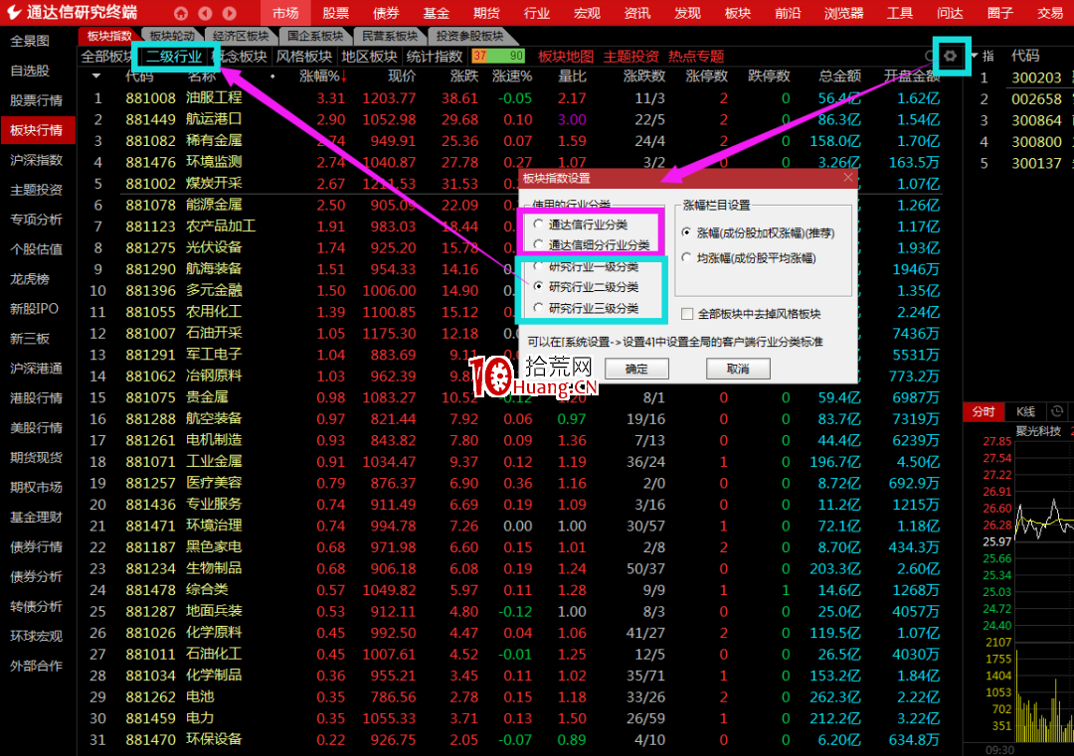This screenshot has height=756, width=1074.
Task: Choose 研究行业二级分类 radio option
Action: pos(538,287)
